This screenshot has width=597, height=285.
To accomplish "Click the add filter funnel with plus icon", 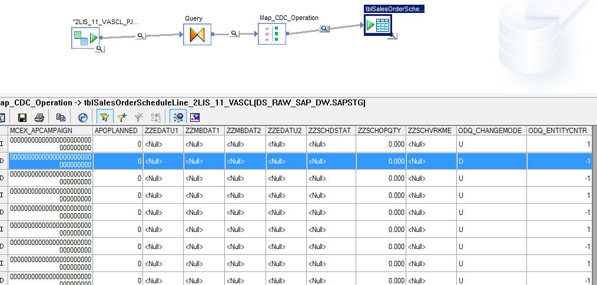I will [x=122, y=117].
